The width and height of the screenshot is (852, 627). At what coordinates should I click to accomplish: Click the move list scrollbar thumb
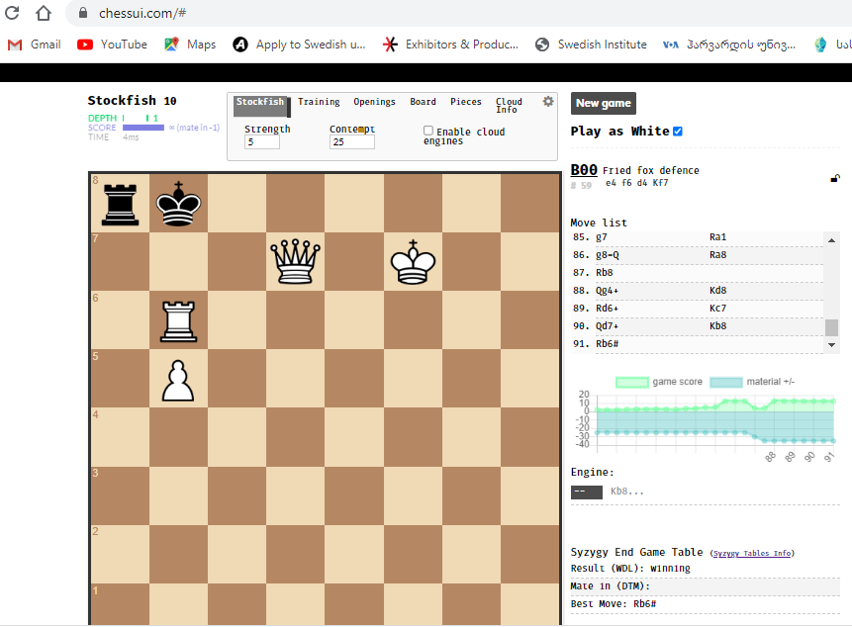[x=831, y=327]
